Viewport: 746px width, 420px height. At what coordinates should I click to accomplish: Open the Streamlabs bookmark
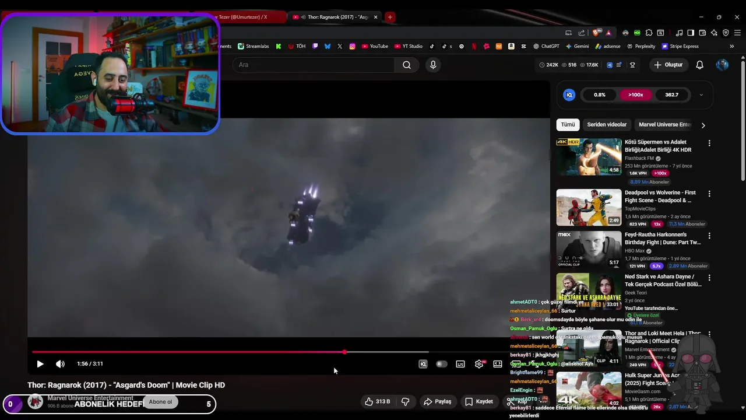point(254,46)
